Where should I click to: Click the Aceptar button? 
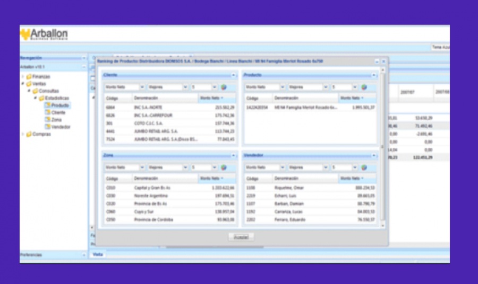(241, 237)
